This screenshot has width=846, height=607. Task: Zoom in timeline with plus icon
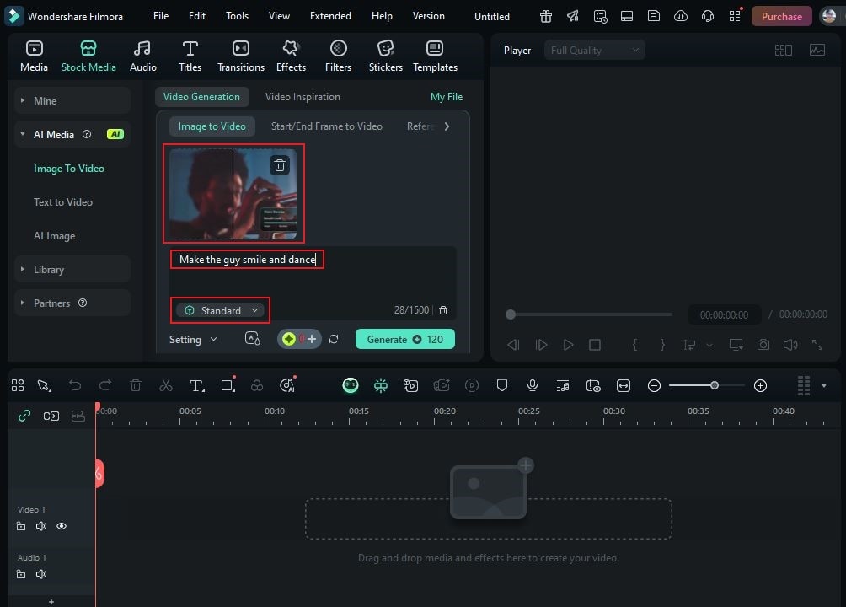click(760, 385)
